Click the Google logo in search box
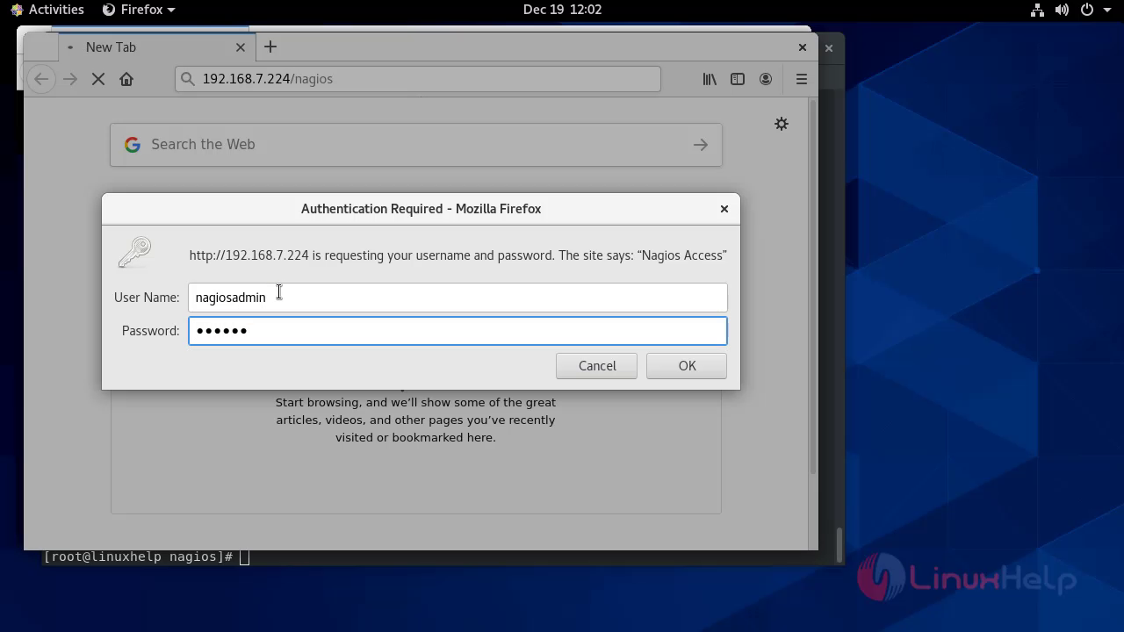This screenshot has width=1124, height=632. [133, 145]
